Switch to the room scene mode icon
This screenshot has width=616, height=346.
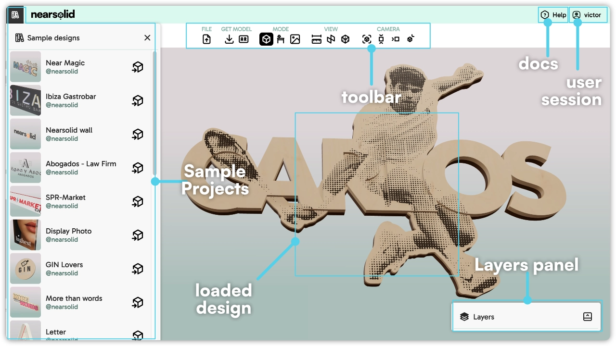pyautogui.click(x=281, y=39)
